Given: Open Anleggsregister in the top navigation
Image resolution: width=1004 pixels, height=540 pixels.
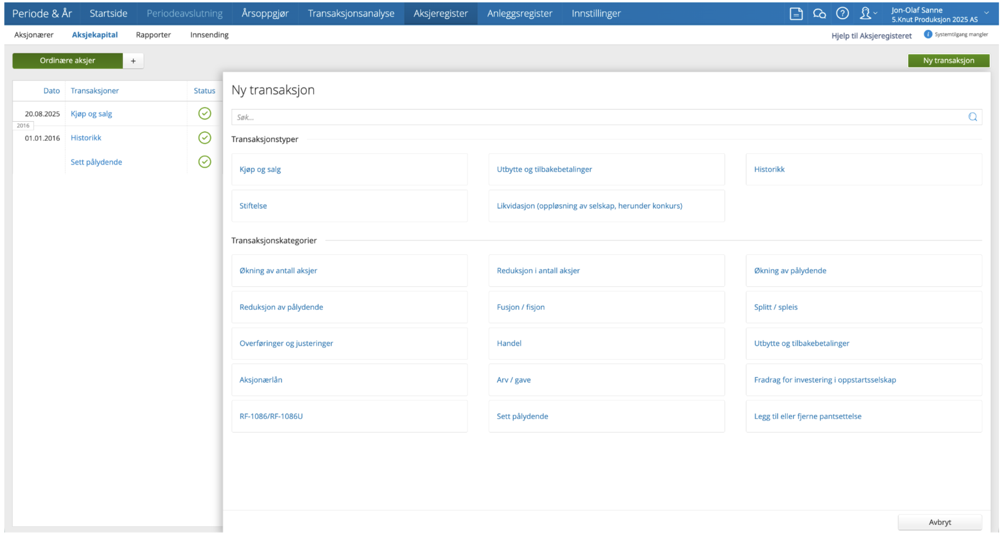Looking at the screenshot, I should pyautogui.click(x=520, y=14).
